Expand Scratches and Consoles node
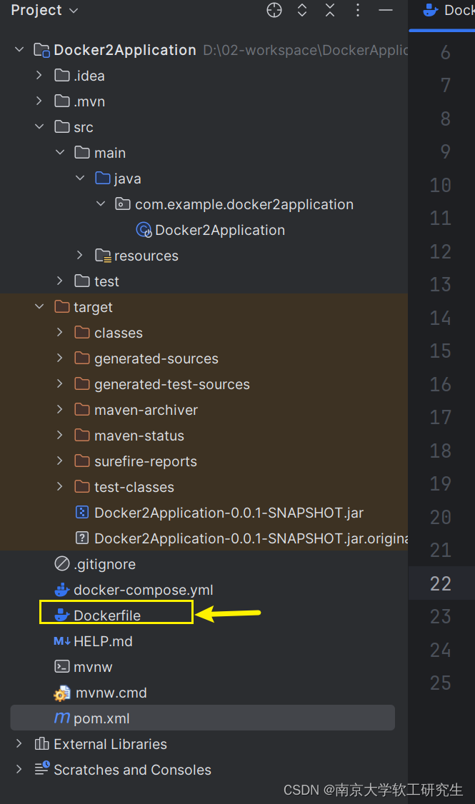Viewport: 475px width, 804px height. 19,769
